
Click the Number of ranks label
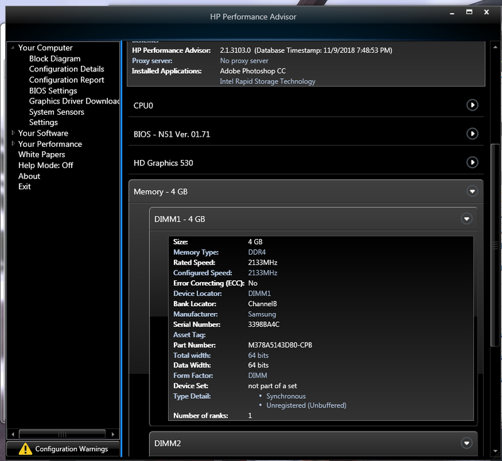201,416
